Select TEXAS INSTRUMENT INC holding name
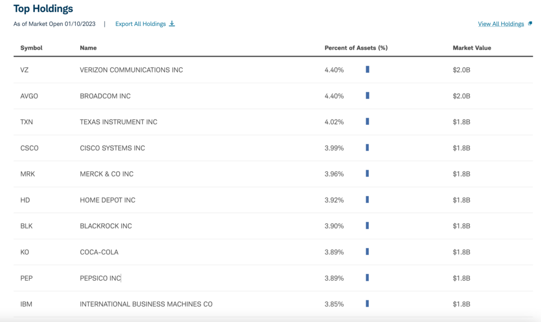The width and height of the screenshot is (541, 322). [x=118, y=122]
